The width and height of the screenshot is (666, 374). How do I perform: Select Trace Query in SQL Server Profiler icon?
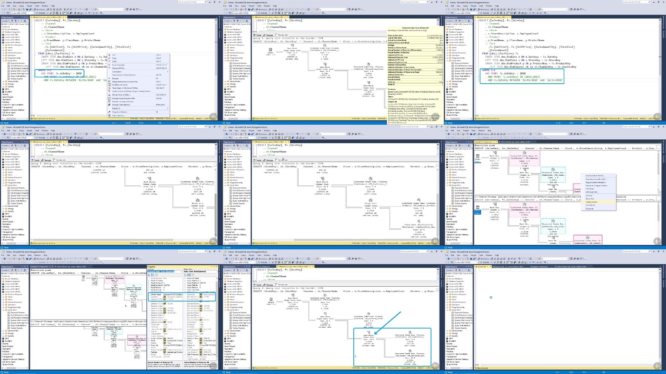110,88
